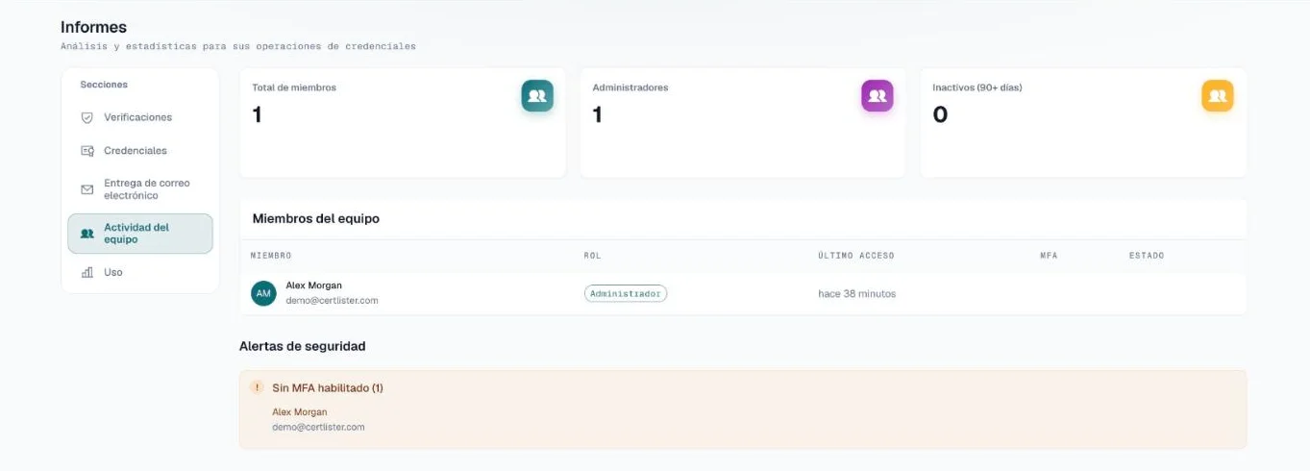Viewport: 1310px width, 471px height.
Task: Select Entrega de correo electrónico section
Action: (x=139, y=189)
